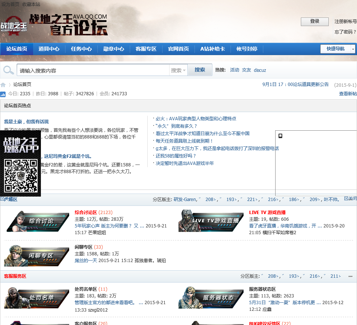The image size is (357, 325).
Task: Open last post 看了虎牙直播,华南饥饿游戏
Action: (285, 226)
